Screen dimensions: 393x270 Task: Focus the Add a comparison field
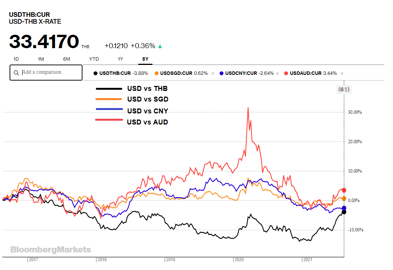50,72
